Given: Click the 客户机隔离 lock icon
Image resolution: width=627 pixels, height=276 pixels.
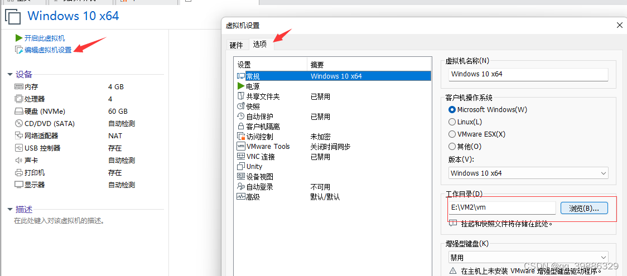Looking at the screenshot, I should pos(241,126).
